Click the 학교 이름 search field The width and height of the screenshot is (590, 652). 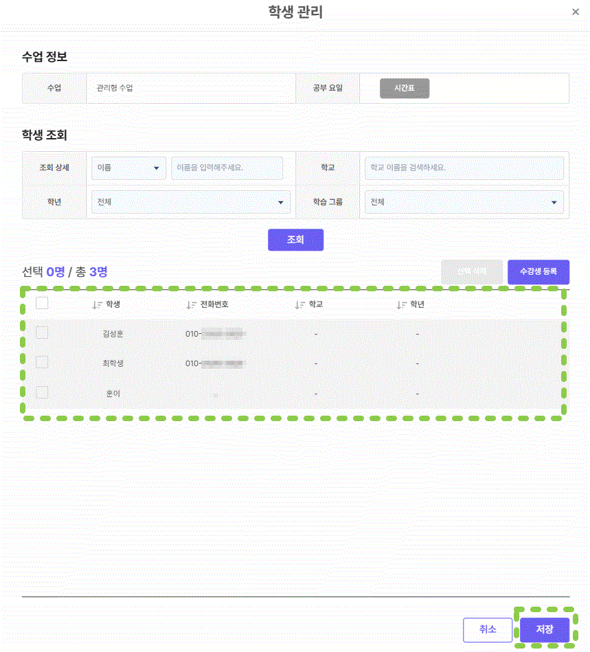pyautogui.click(x=464, y=168)
